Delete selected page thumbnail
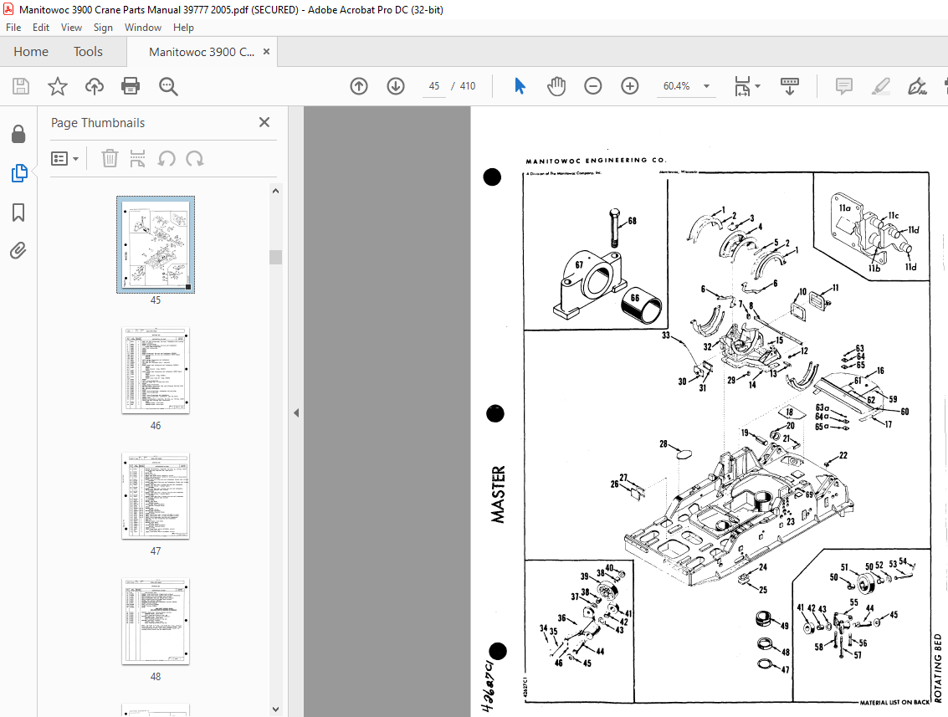 [x=110, y=159]
